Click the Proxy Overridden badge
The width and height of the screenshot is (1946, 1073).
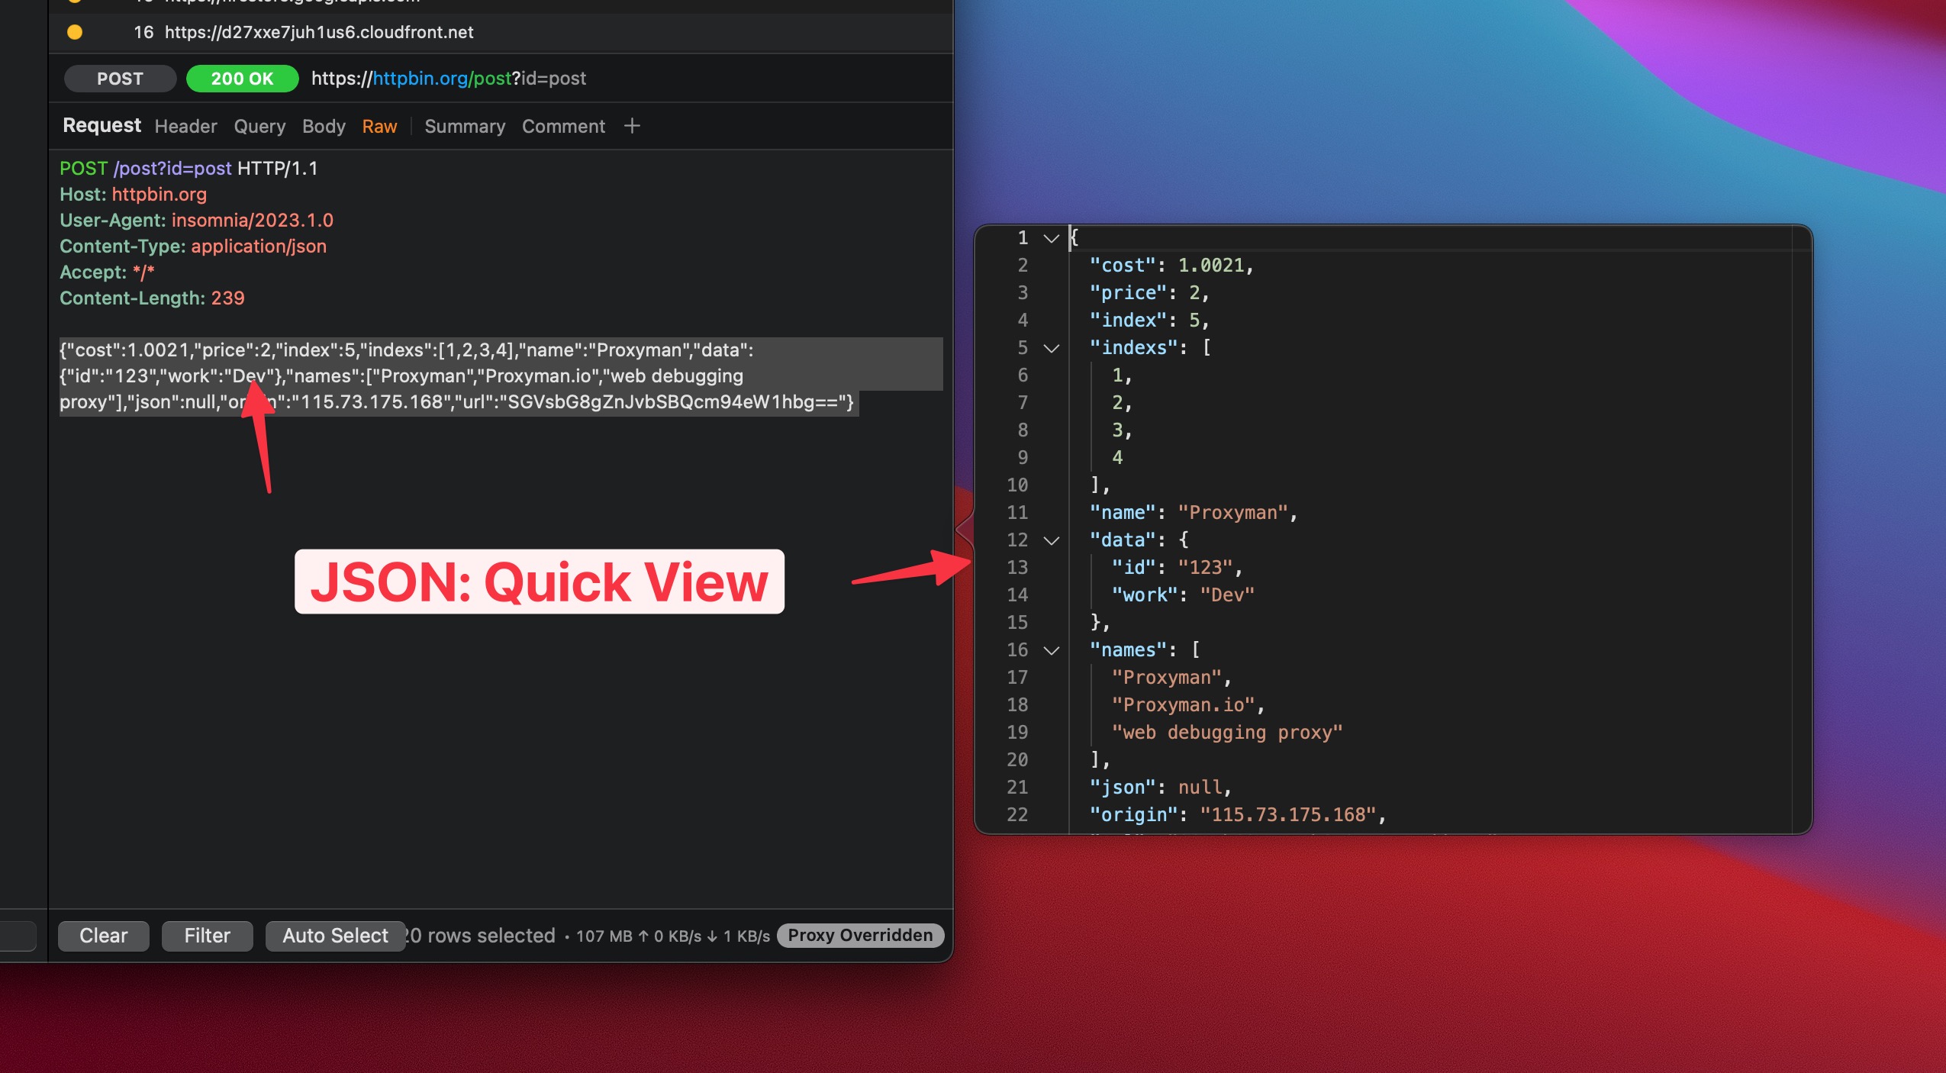click(860, 936)
